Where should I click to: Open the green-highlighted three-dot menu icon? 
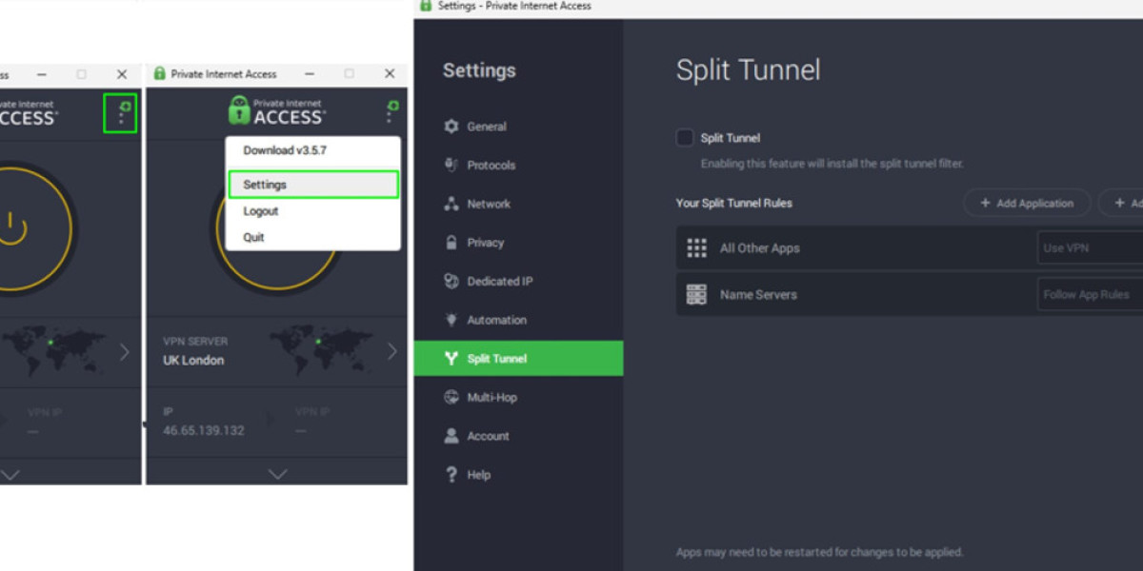121,114
